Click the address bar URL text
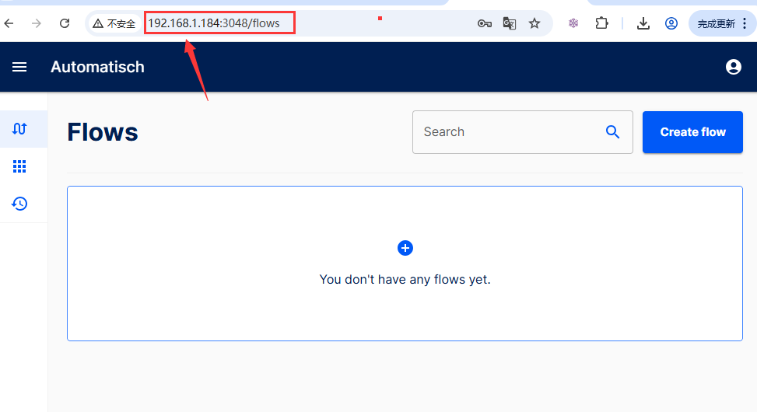The width and height of the screenshot is (757, 412). point(213,23)
